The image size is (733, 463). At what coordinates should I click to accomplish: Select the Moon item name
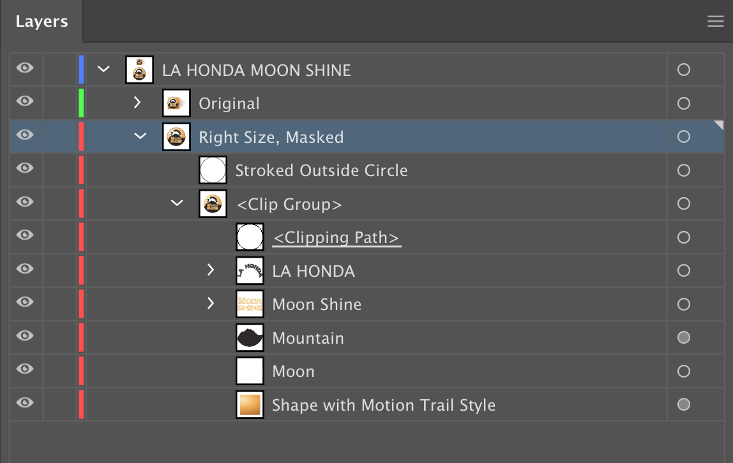293,372
